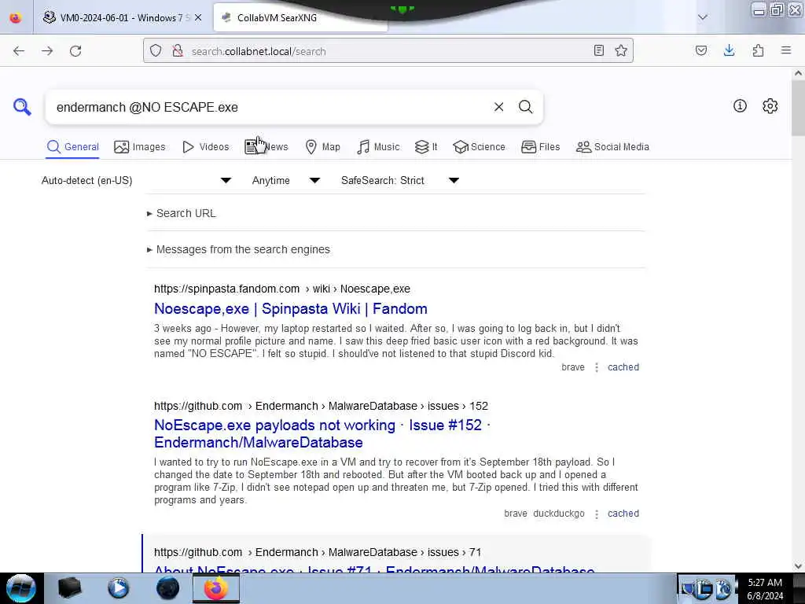Select the General search category

pos(72,147)
